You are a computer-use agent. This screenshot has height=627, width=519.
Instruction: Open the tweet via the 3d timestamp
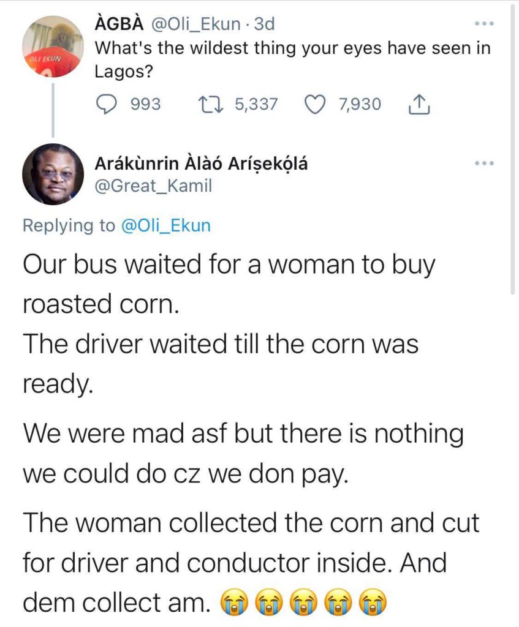[265, 24]
